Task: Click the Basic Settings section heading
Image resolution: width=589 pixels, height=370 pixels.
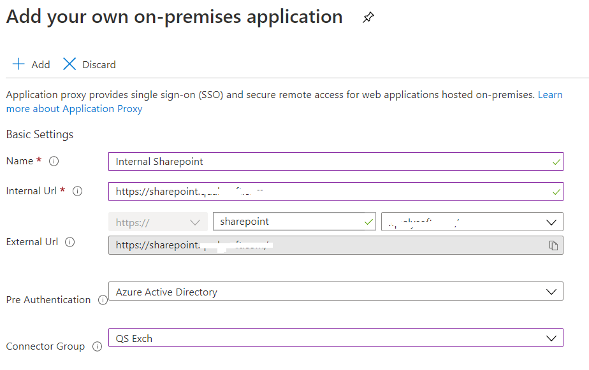Action: coord(40,134)
